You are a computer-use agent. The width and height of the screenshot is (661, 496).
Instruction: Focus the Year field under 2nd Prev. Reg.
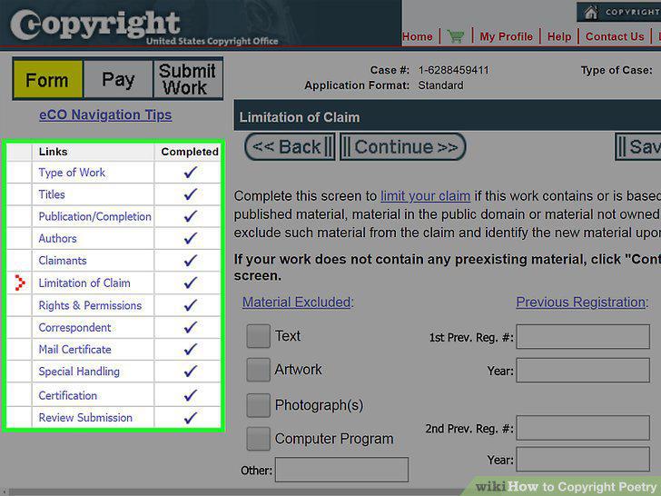pos(583,460)
